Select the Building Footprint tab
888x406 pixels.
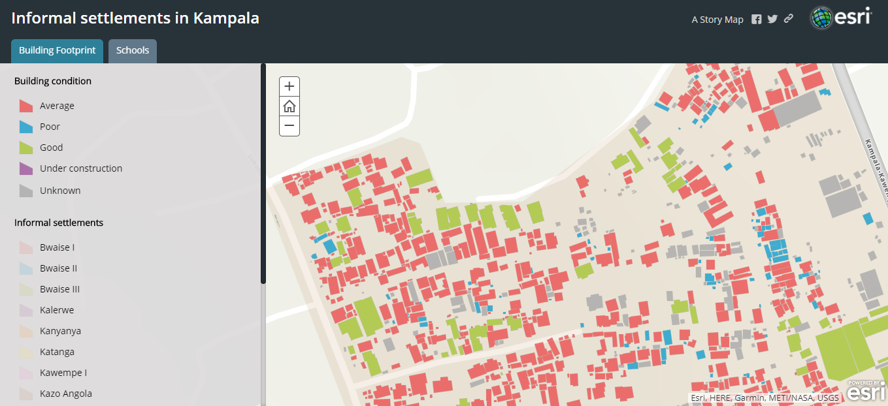57,50
